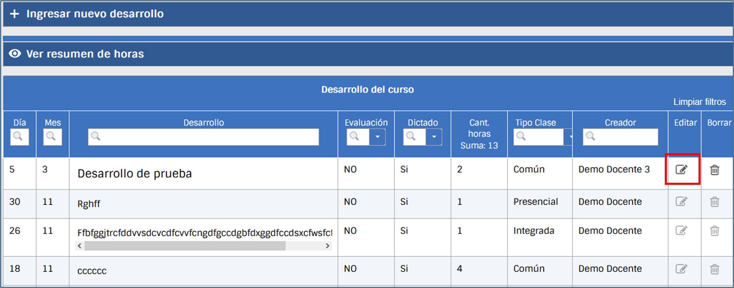Screen dimensions: 734x288
Task: Click Limpiar filtros link
Action: click(699, 102)
